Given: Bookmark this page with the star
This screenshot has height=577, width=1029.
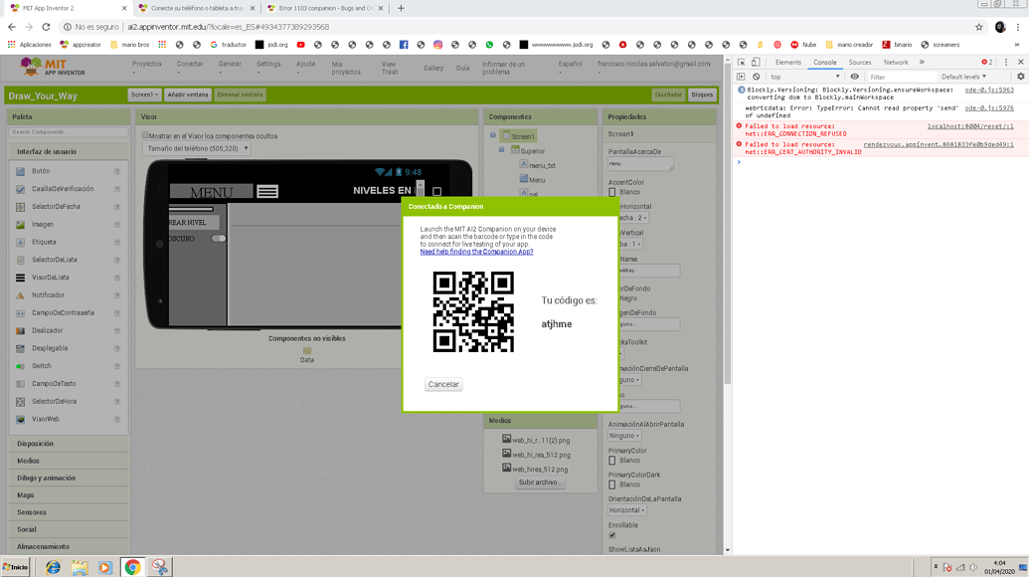Looking at the screenshot, I should click(979, 27).
